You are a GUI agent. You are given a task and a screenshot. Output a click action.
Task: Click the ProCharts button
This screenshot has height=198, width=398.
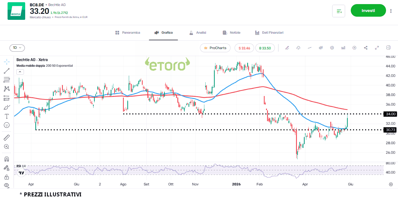coord(215,48)
